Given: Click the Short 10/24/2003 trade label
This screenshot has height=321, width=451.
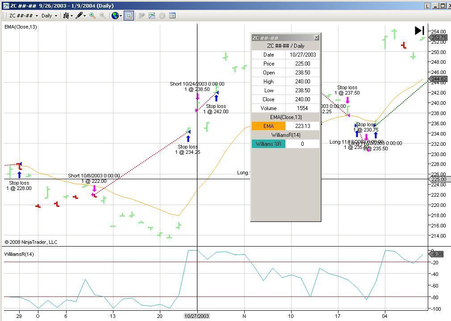Looking at the screenshot, I should pos(197,86).
